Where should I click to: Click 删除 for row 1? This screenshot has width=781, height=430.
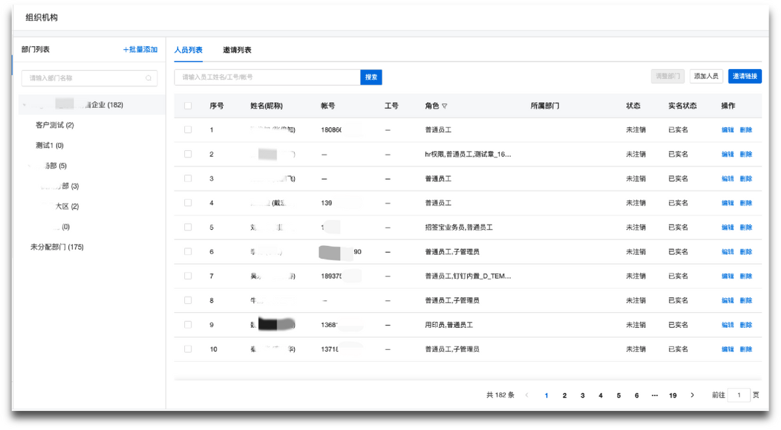[746, 130]
